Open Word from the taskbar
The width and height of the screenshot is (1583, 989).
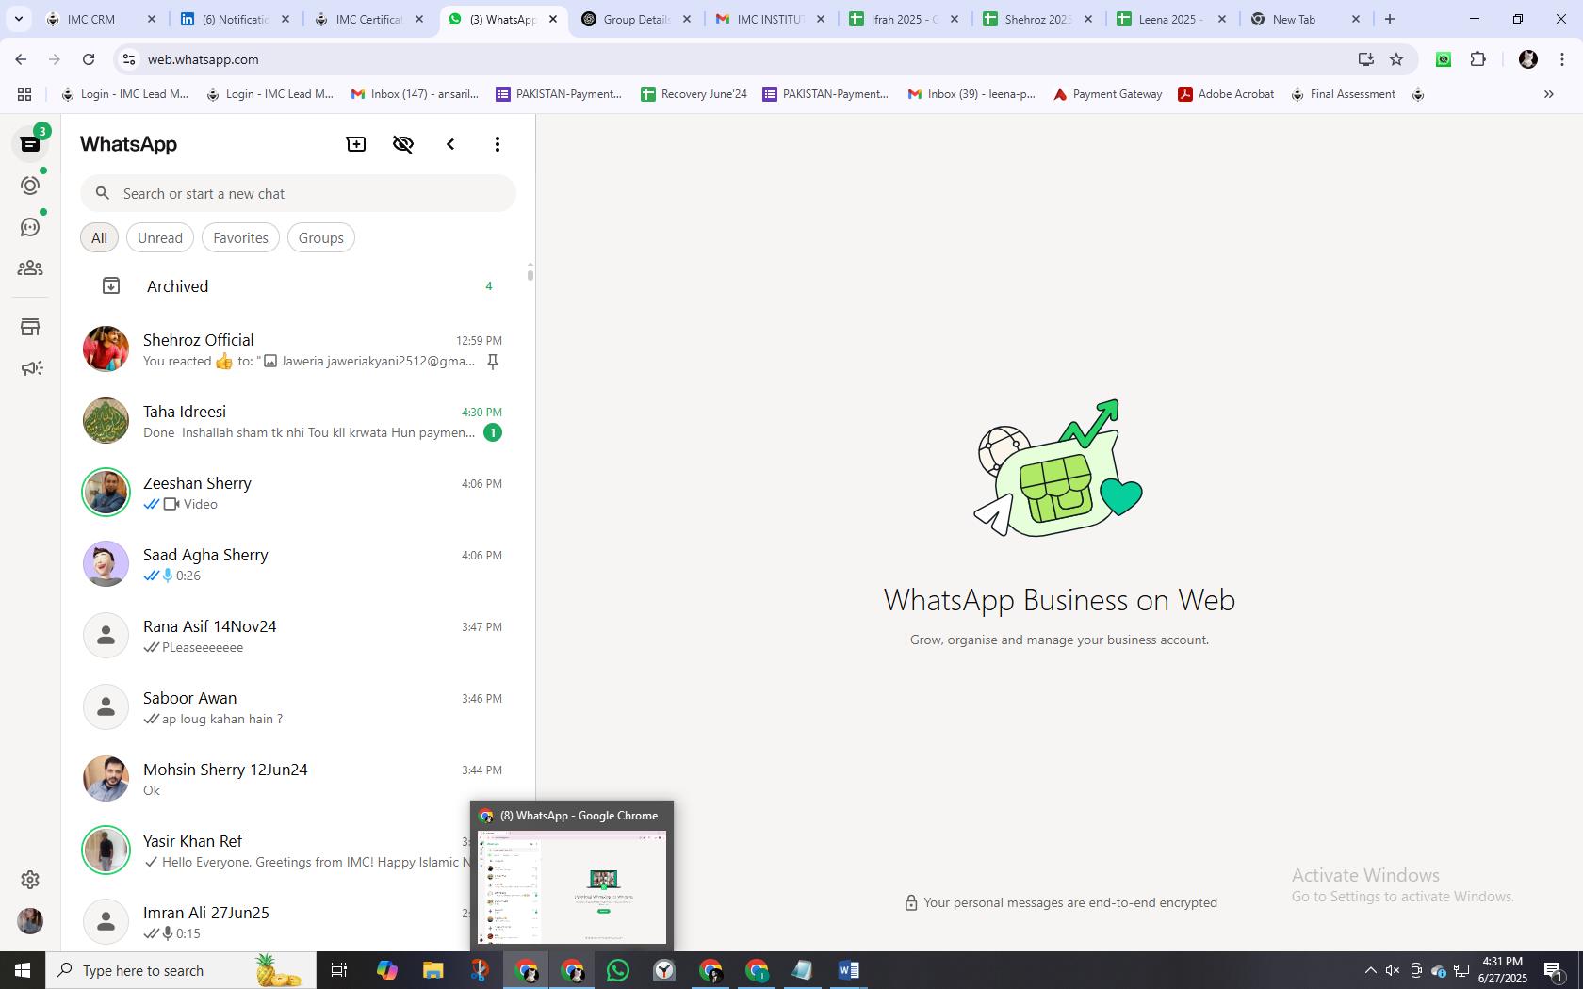tap(848, 970)
